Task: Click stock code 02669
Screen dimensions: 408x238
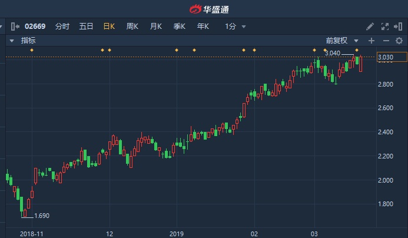Action: [x=35, y=27]
